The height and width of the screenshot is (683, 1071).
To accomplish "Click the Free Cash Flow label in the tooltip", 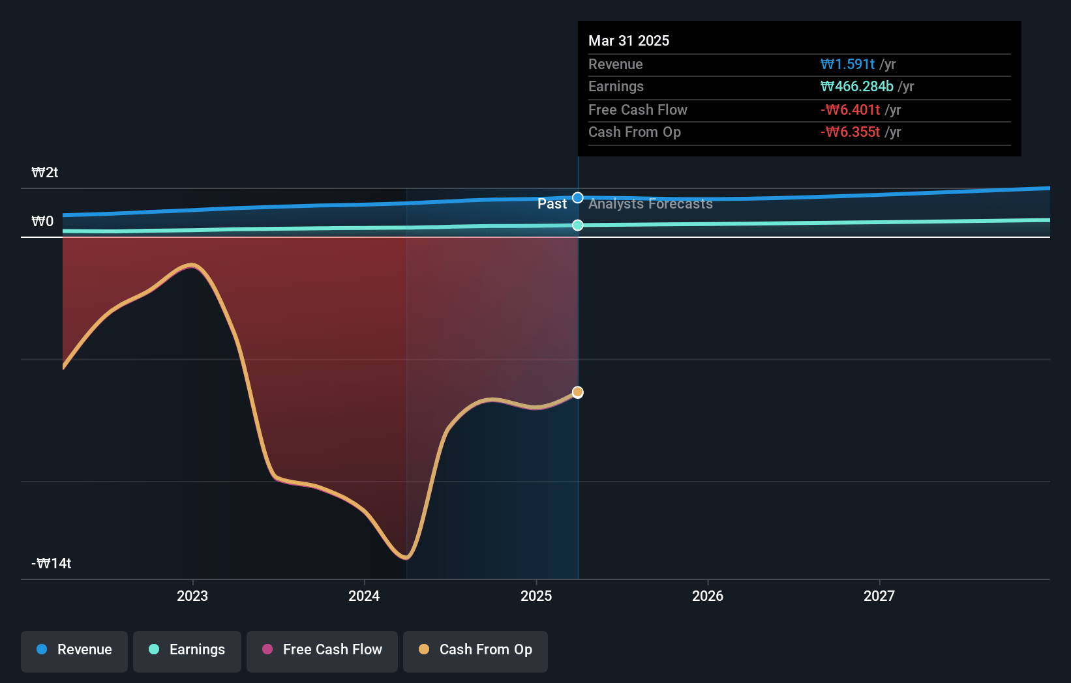I will pos(637,109).
